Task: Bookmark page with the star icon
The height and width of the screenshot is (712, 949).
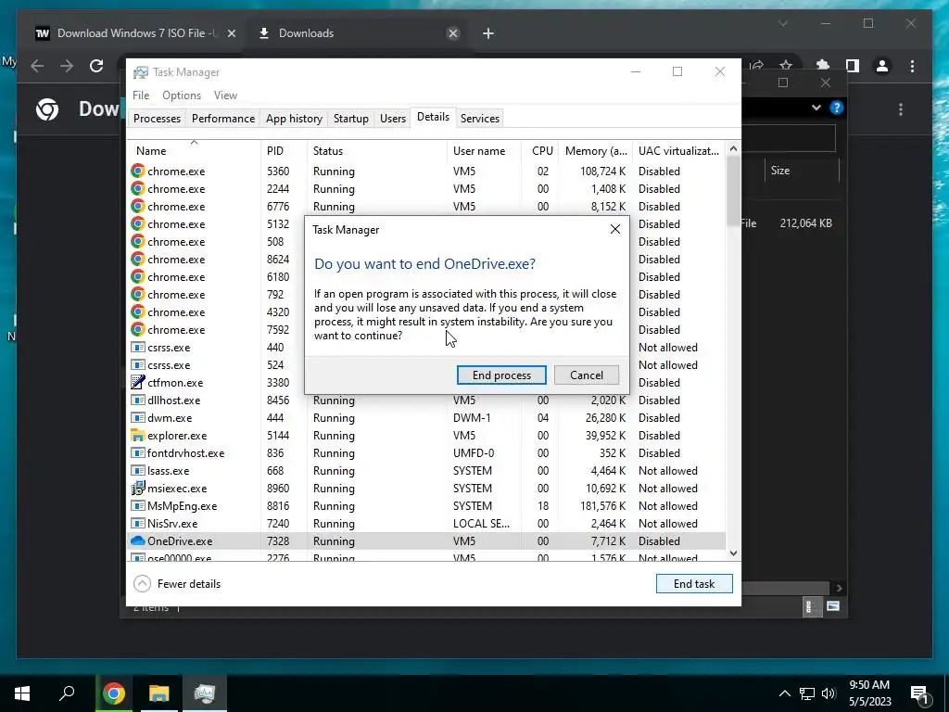Action: (786, 66)
